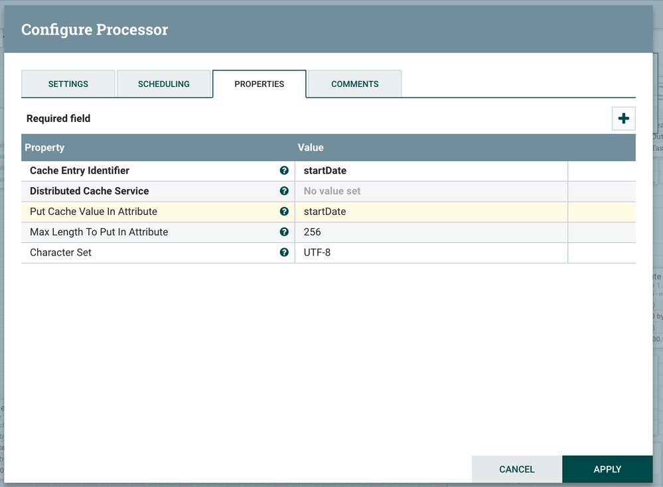Click help icon beside Put Cache Value In Attribute
This screenshot has height=487, width=663.
(x=284, y=212)
